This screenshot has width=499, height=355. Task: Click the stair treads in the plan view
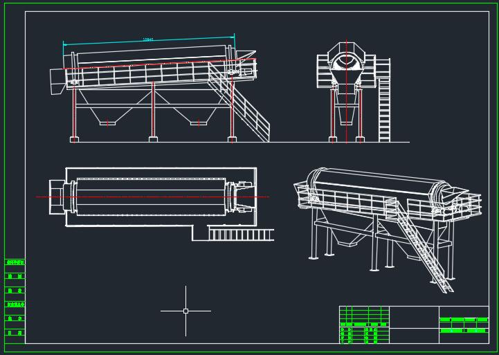[x=241, y=235]
